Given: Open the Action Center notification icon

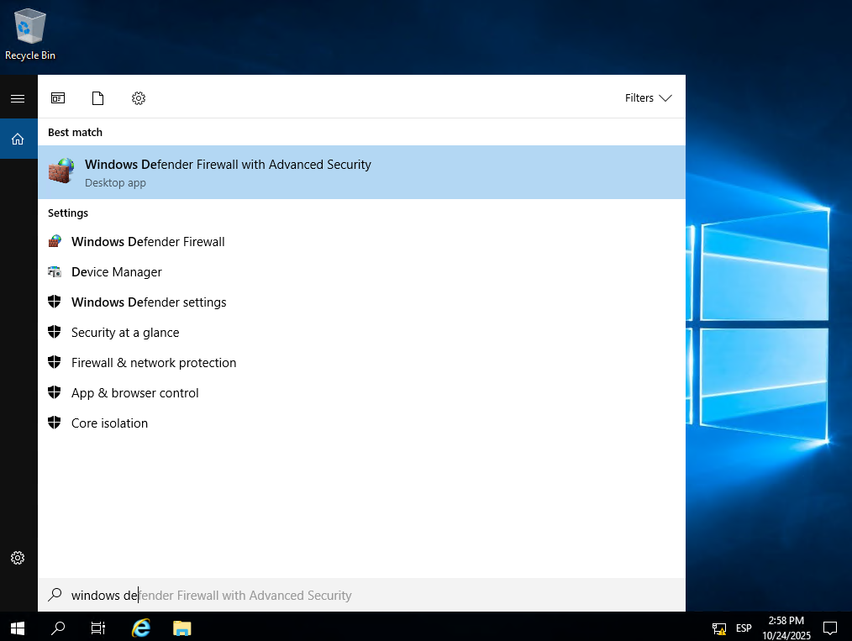Looking at the screenshot, I should pyautogui.click(x=829, y=628).
